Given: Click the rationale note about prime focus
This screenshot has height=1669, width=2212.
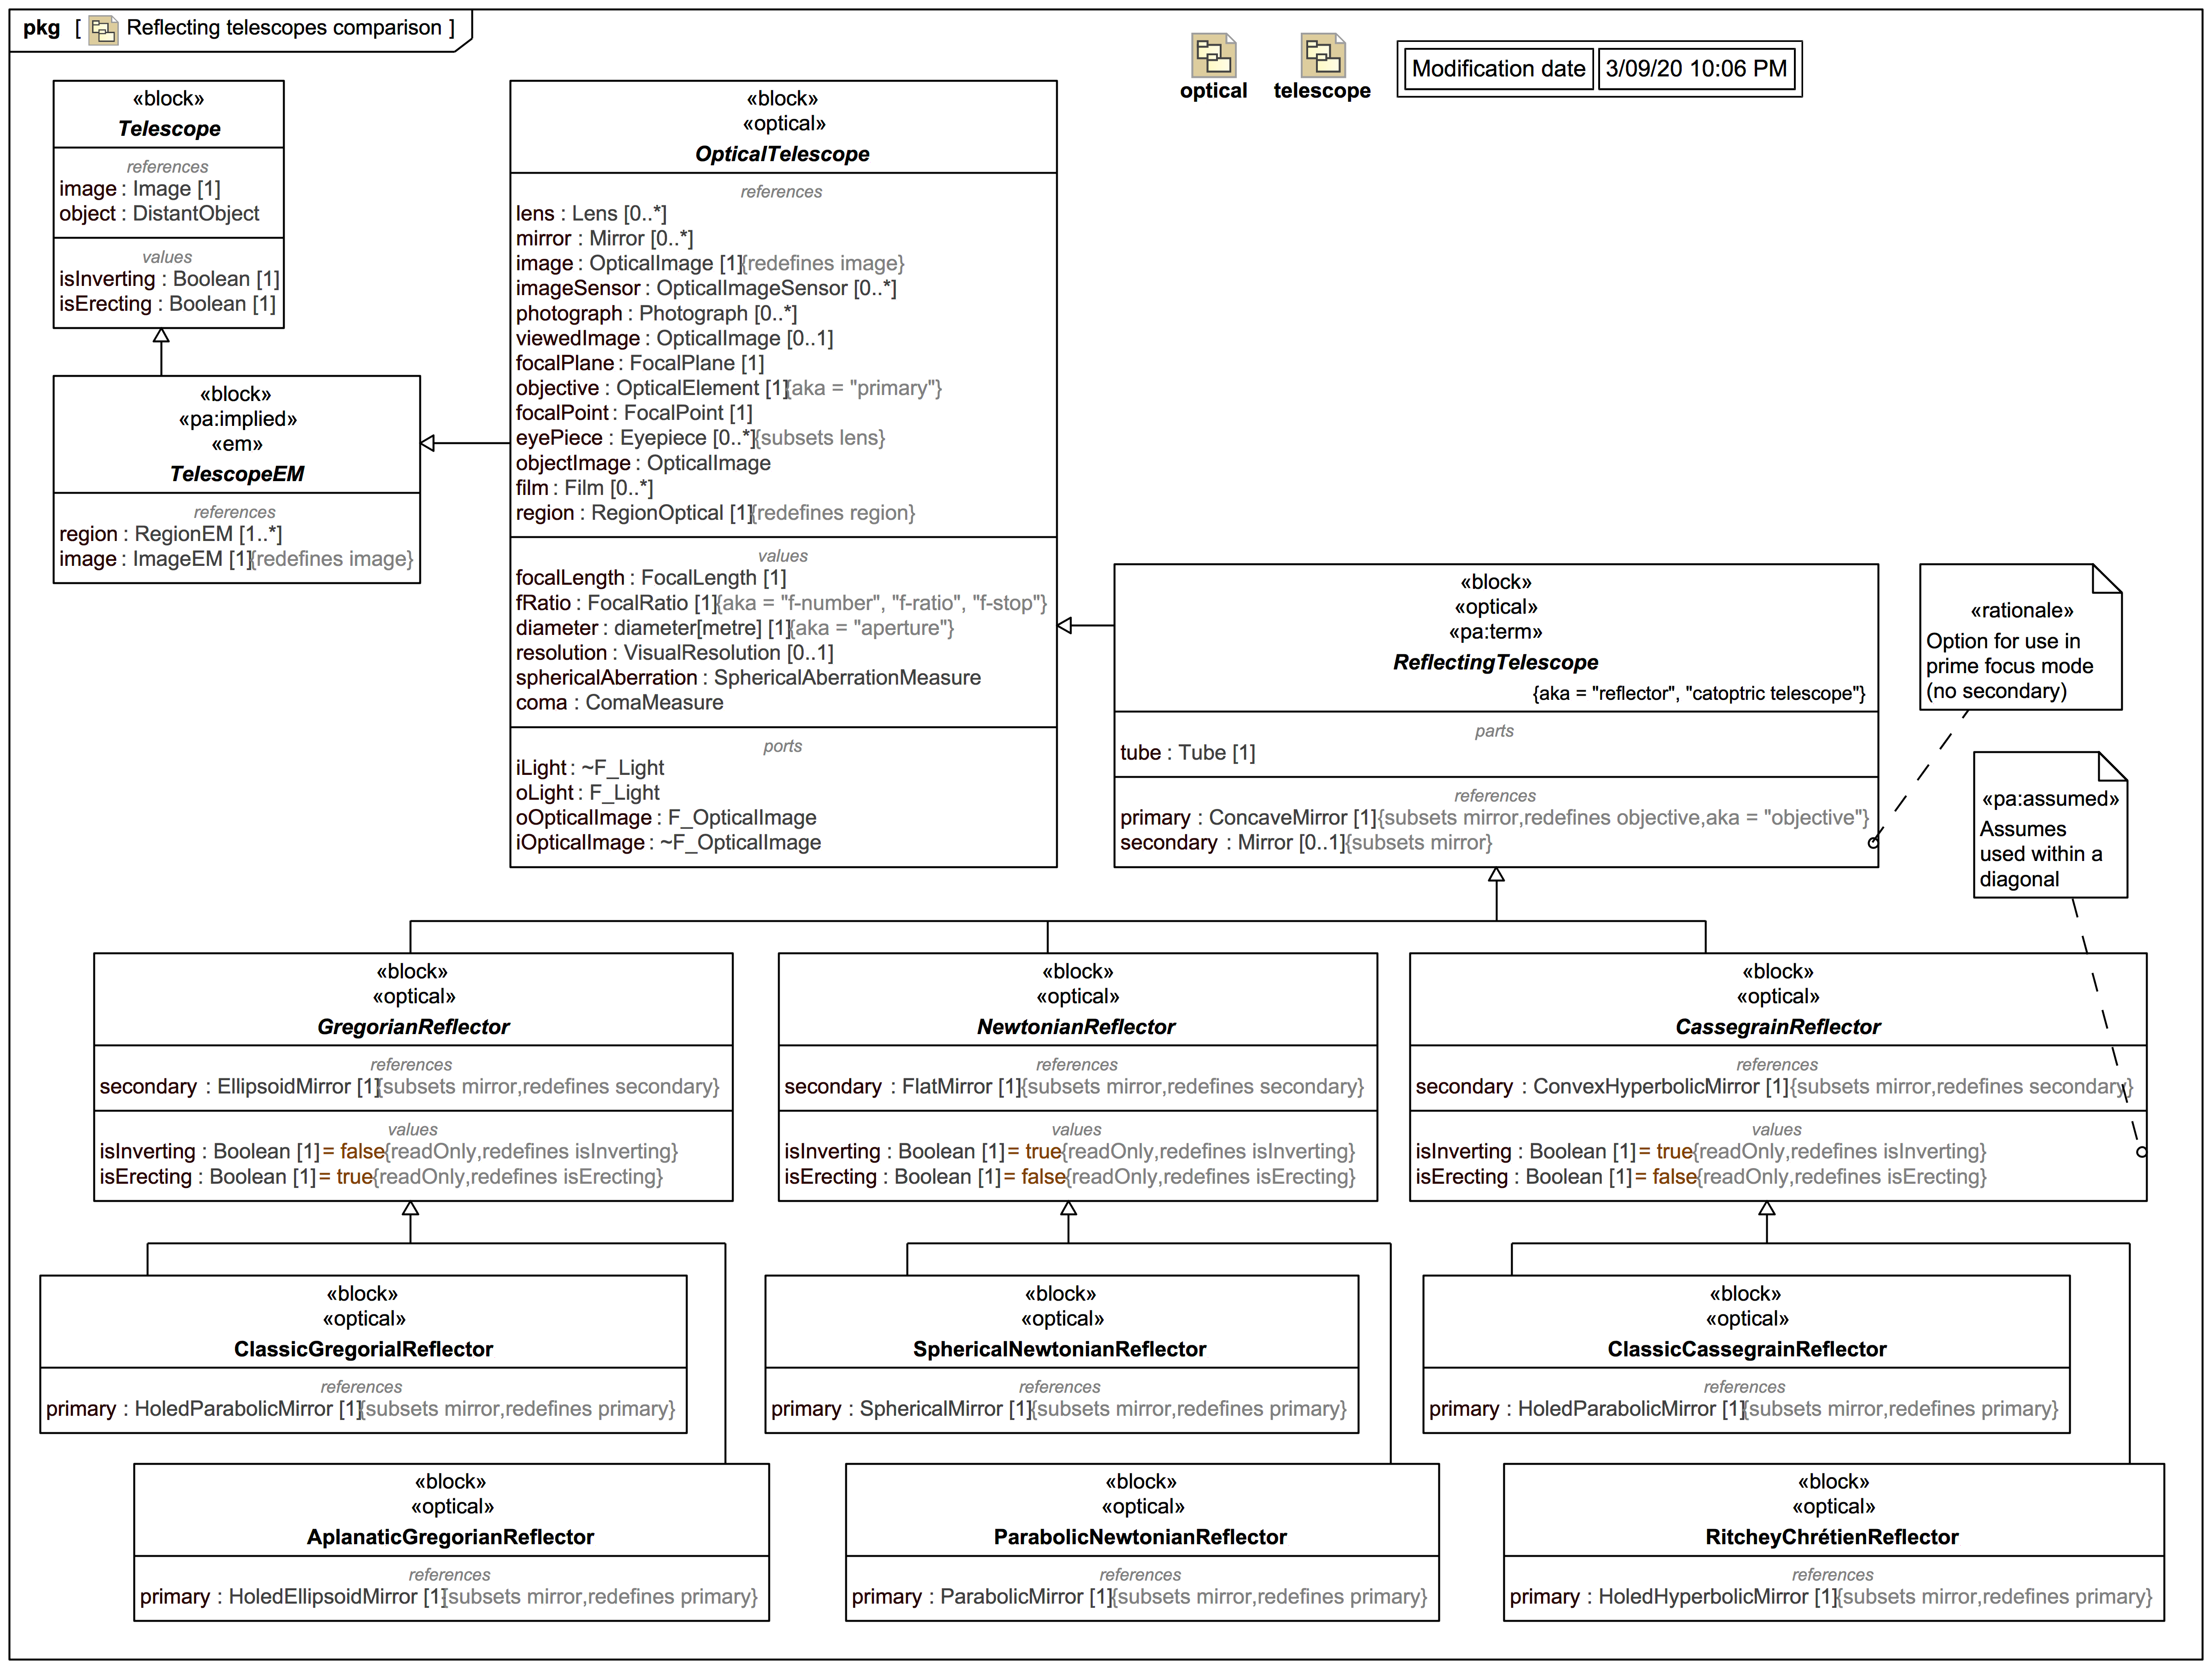Looking at the screenshot, I should pos(2020,650).
